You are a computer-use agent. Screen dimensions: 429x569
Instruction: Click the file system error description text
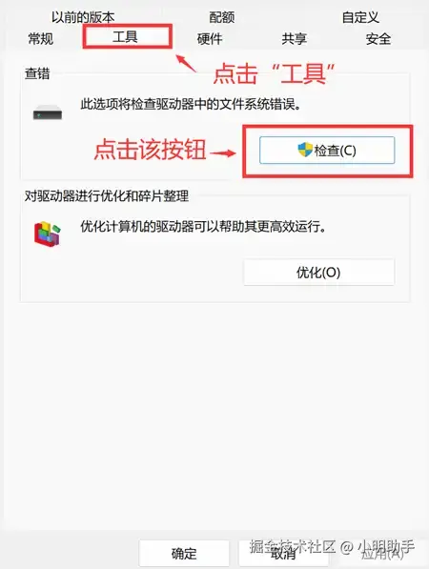click(x=191, y=105)
